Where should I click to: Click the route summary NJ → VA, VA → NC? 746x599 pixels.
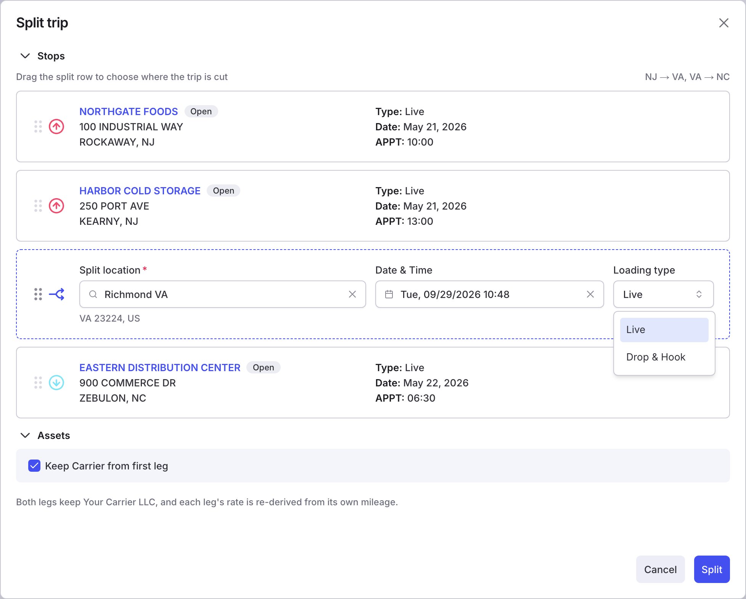click(687, 77)
